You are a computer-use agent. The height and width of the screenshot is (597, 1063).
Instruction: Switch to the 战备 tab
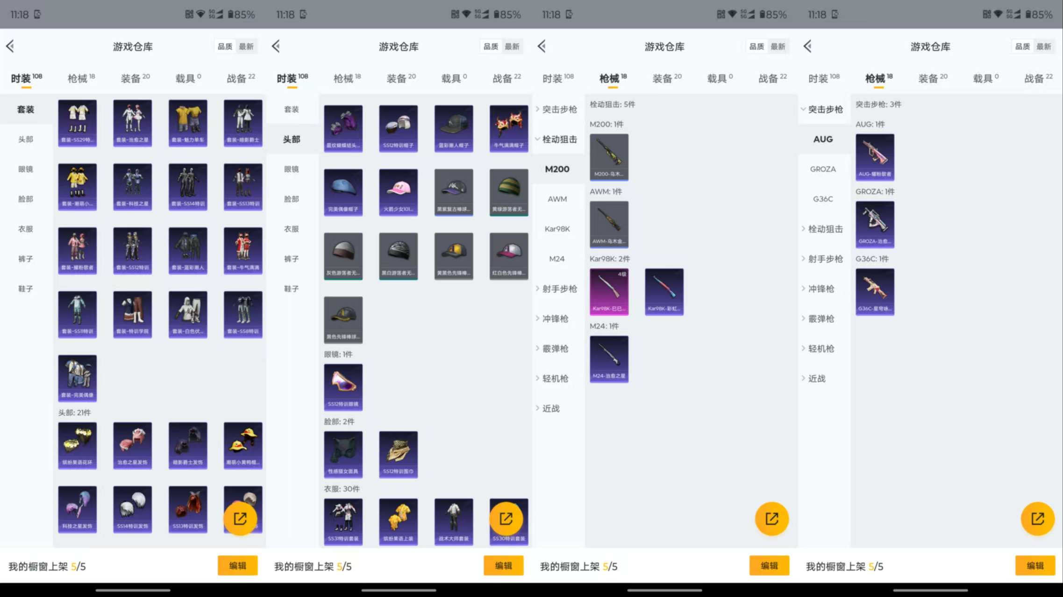pyautogui.click(x=239, y=78)
